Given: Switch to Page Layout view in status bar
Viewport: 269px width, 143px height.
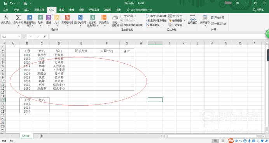Looking at the screenshot, I should [x=223, y=141].
